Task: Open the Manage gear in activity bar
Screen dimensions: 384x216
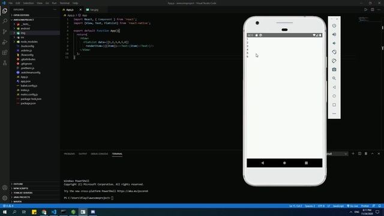Action: [5, 198]
